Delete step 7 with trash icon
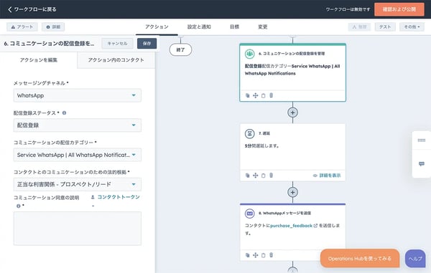This screenshot has width=431, height=273. (x=271, y=176)
